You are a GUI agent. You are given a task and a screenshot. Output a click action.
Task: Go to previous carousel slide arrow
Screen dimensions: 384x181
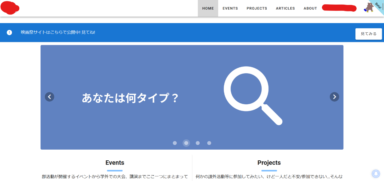tap(49, 97)
